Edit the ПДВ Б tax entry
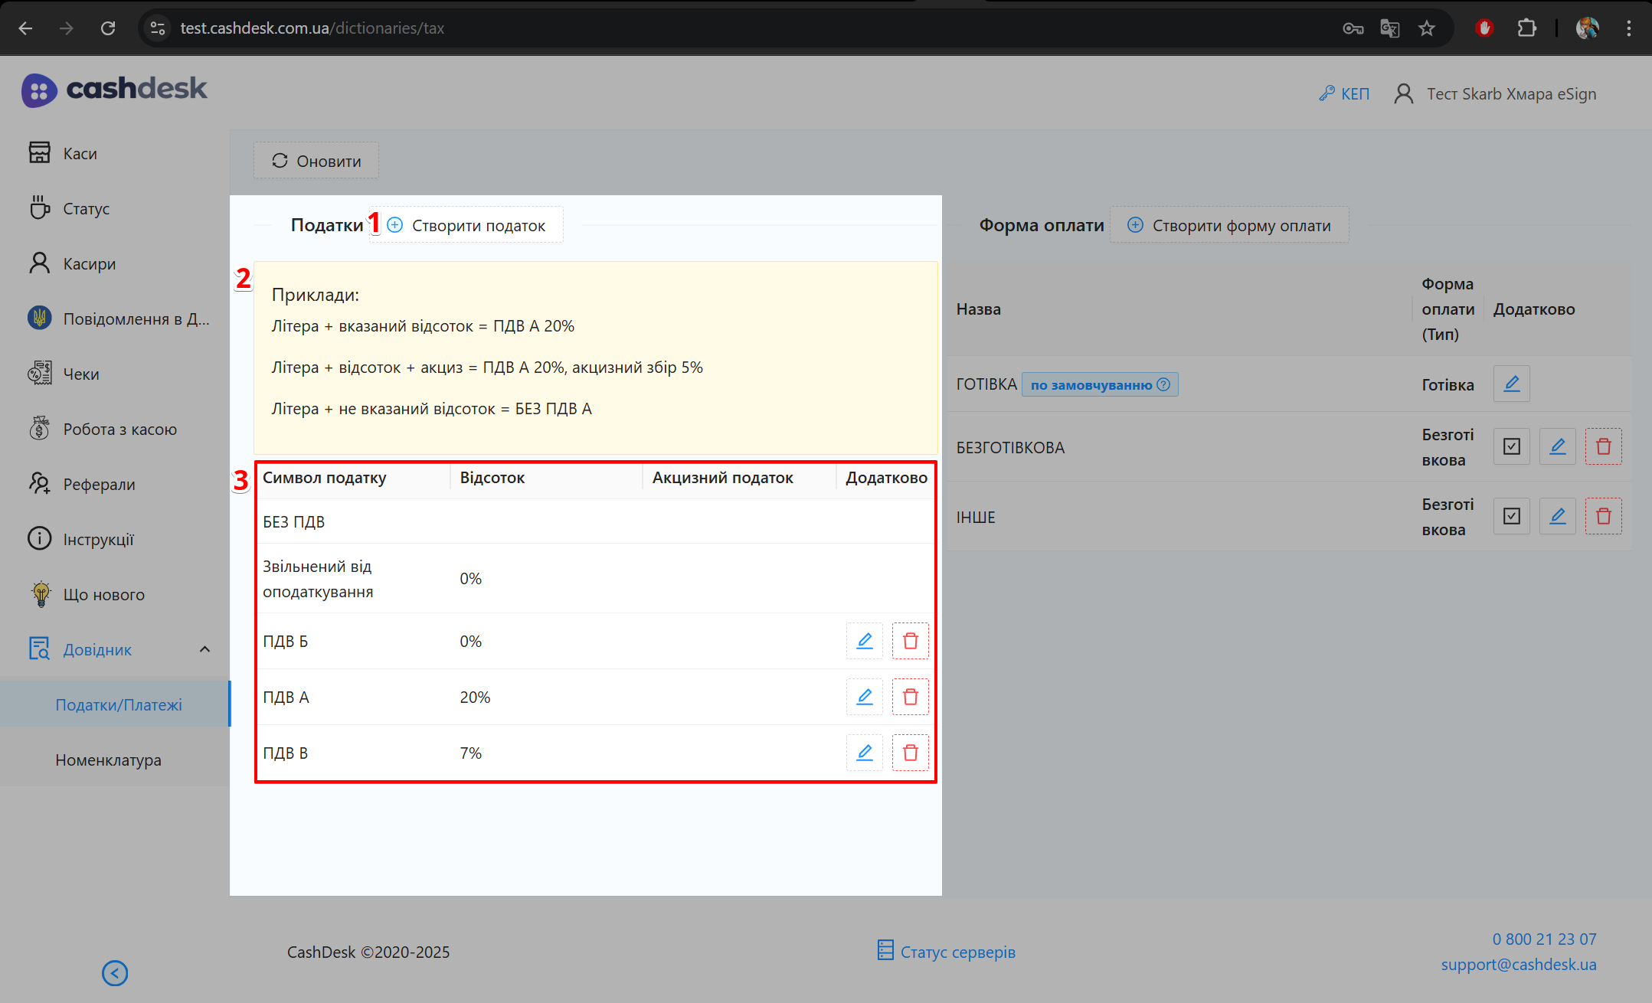The width and height of the screenshot is (1652, 1003). pyautogui.click(x=864, y=641)
